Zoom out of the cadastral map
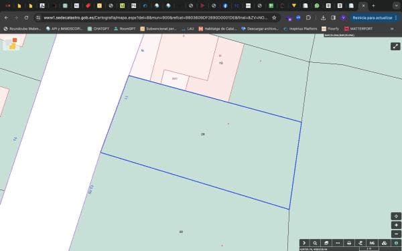Screen dimensions: 402x251 [x=396, y=234]
